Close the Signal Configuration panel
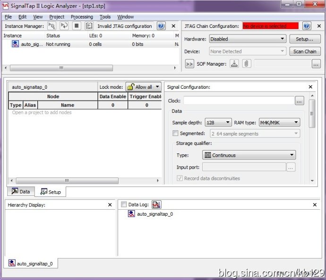 click(310, 87)
